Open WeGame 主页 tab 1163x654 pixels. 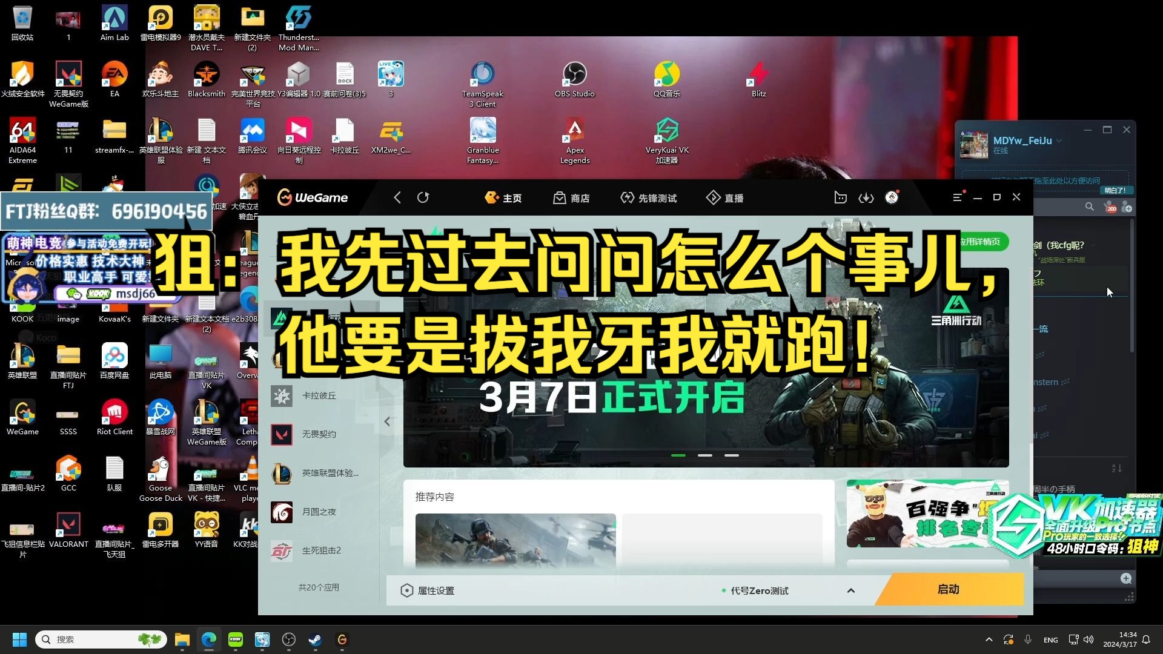(x=503, y=198)
